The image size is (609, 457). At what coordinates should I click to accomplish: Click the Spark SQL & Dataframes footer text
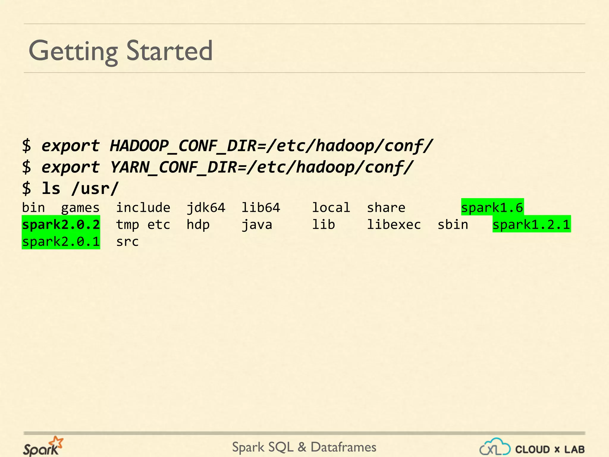click(304, 447)
